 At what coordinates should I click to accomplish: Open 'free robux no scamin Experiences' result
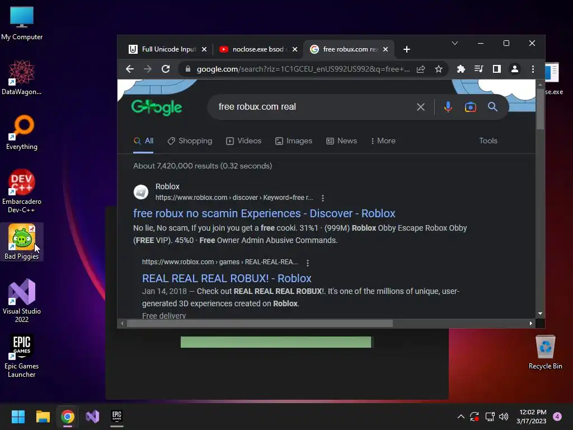264,213
